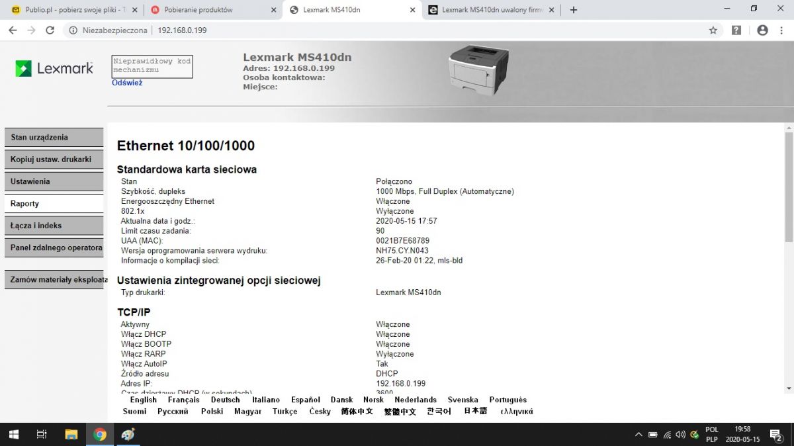The image size is (794, 446).
Task: Click the not-secure site info icon
Action: coord(73,30)
